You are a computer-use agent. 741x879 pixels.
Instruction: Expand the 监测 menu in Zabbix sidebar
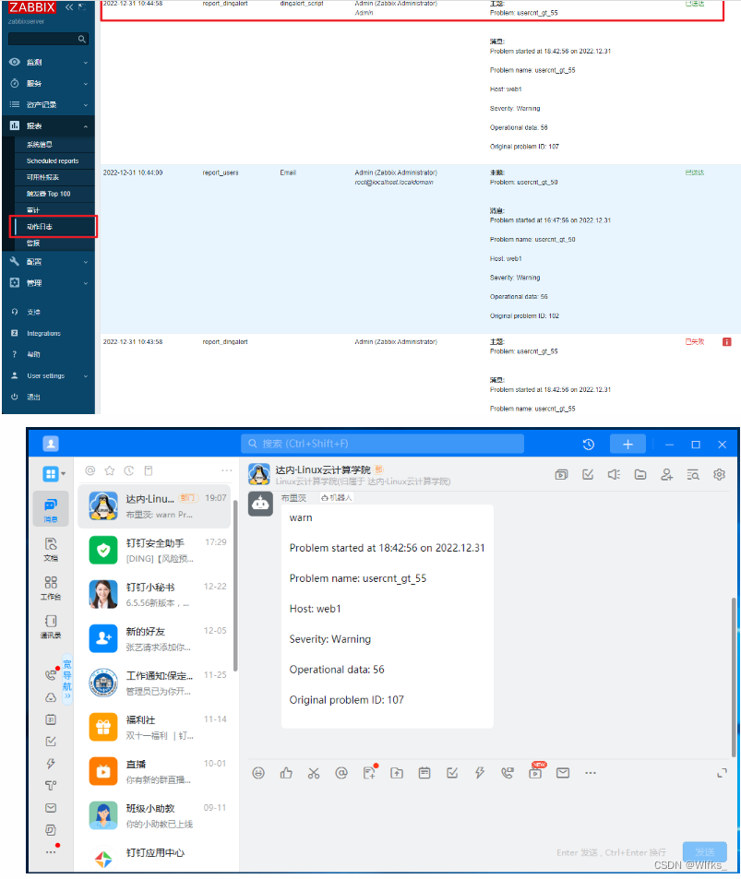[48, 62]
